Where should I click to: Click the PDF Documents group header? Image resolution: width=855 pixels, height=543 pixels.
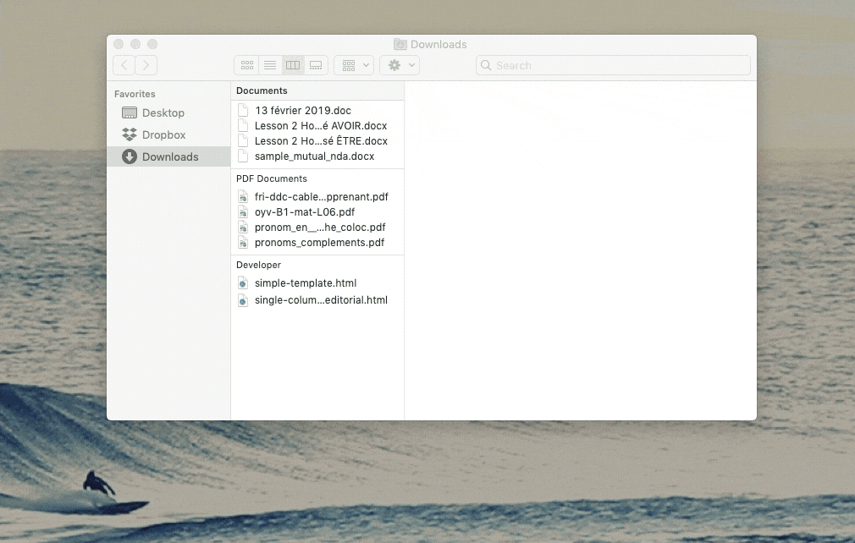[272, 178]
